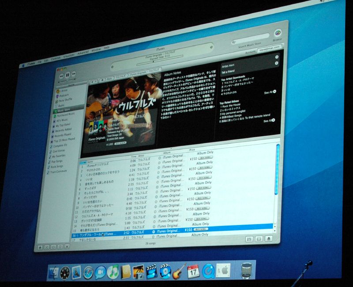Image resolution: width=353 pixels, height=287 pixels.
Task: Click the Browse eye icon
Action: click(278, 33)
